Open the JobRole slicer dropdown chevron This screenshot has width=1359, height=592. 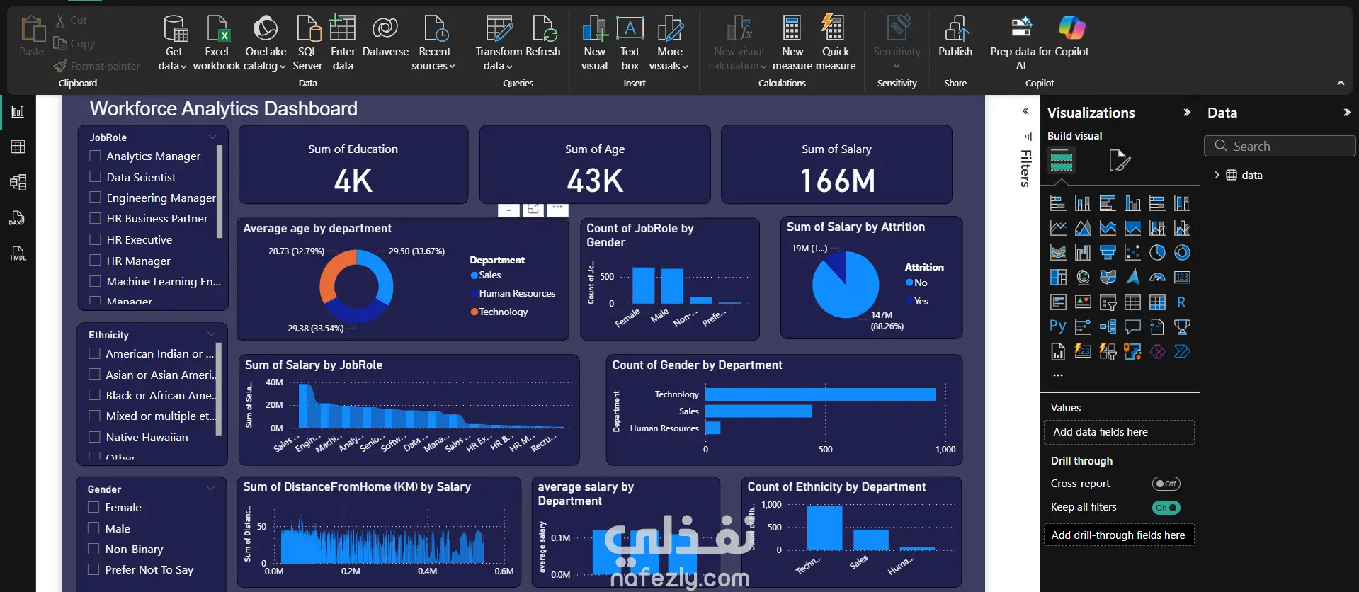point(212,137)
